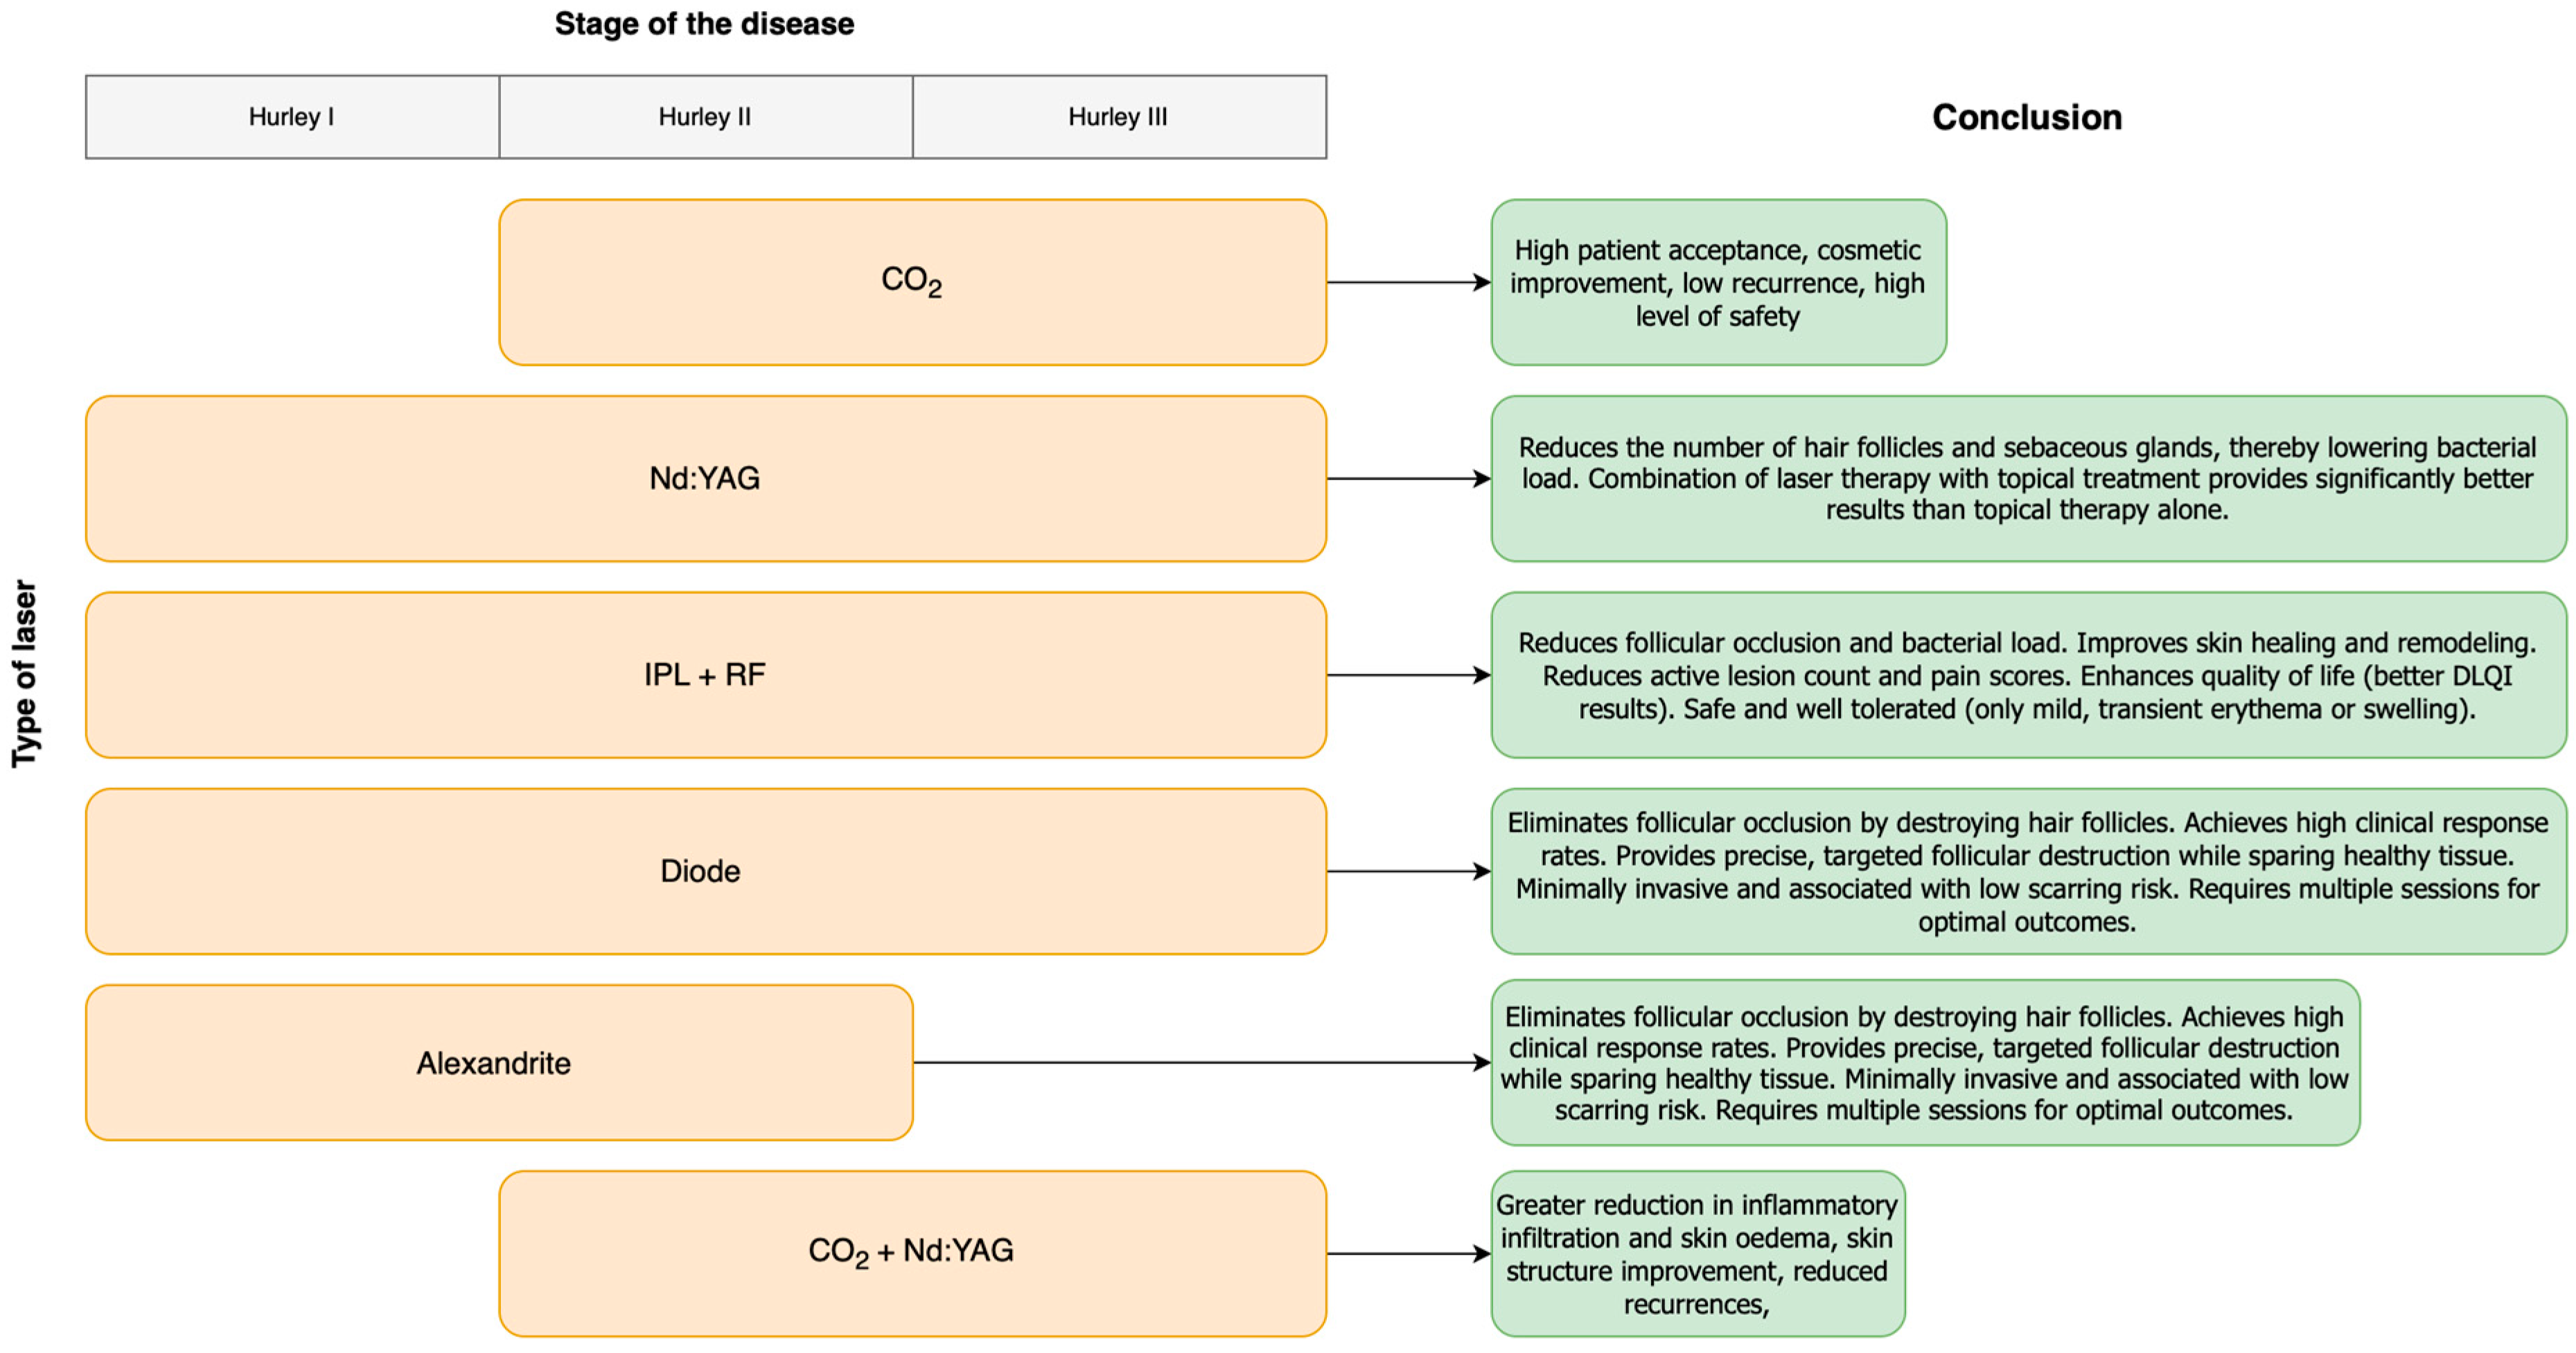Click the Alexandrite laser's conclusion box

tap(1924, 1063)
